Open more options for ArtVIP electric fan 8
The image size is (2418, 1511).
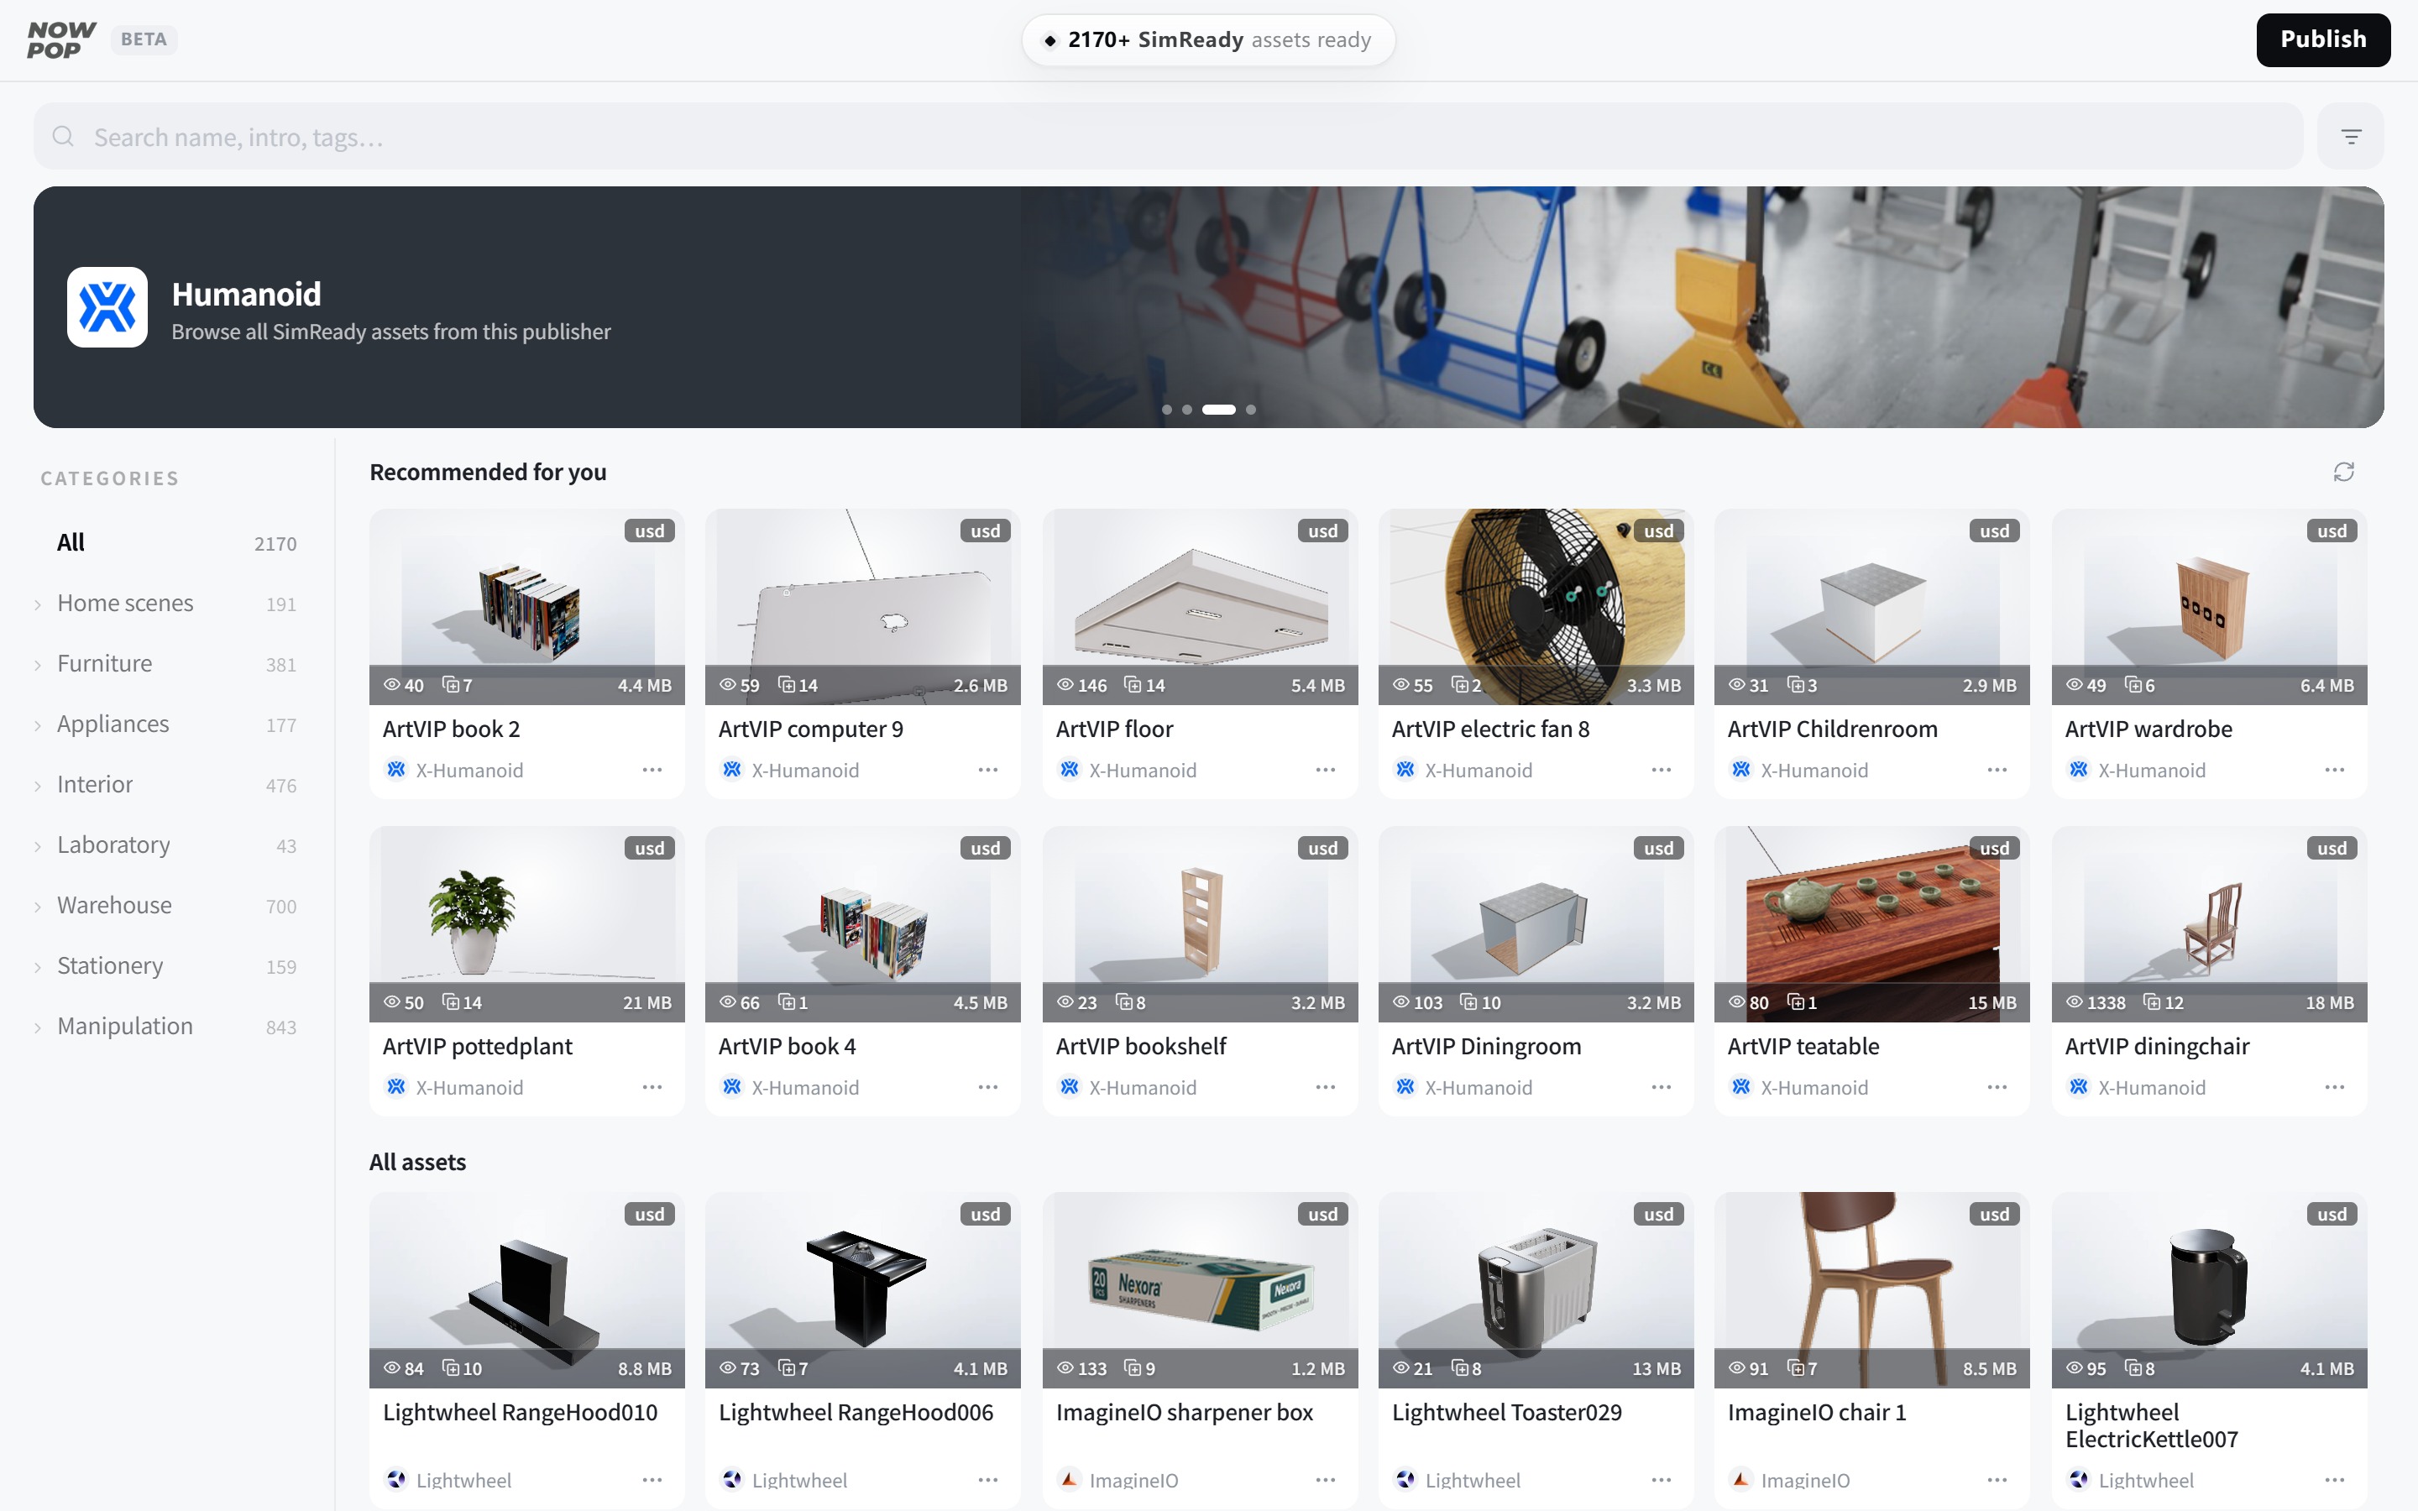click(1661, 770)
